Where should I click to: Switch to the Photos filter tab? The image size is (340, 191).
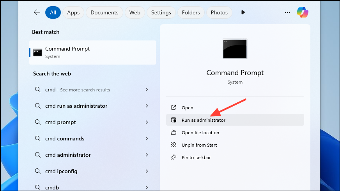[x=219, y=12]
